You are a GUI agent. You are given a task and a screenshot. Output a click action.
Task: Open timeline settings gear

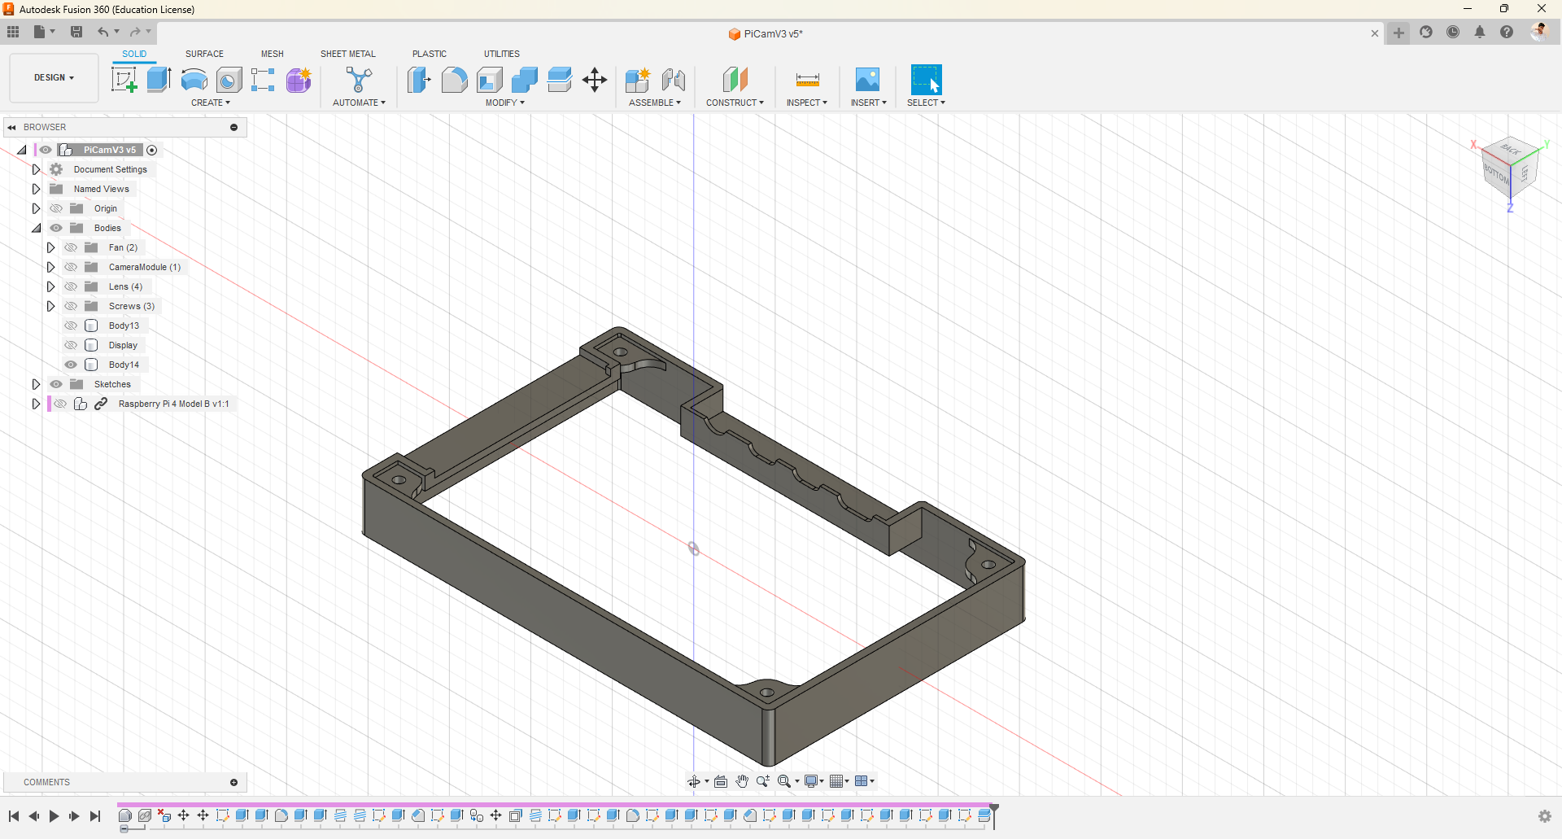point(1545,816)
